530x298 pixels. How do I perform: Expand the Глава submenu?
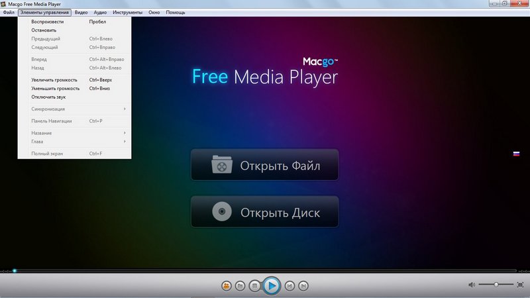point(74,142)
